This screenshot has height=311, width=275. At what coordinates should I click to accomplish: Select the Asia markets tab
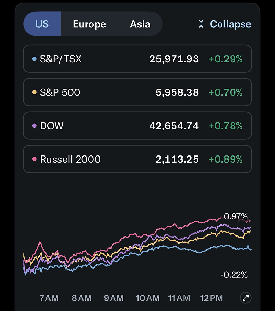coord(140,24)
